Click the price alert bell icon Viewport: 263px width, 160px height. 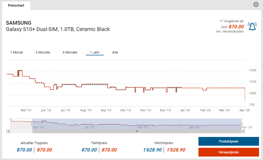click(252, 26)
